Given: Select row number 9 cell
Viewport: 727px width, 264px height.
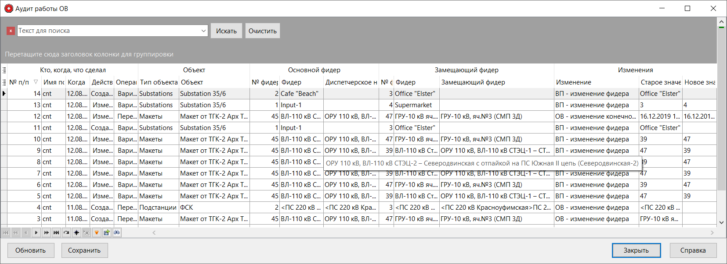Looking at the screenshot, I should click(25, 151).
